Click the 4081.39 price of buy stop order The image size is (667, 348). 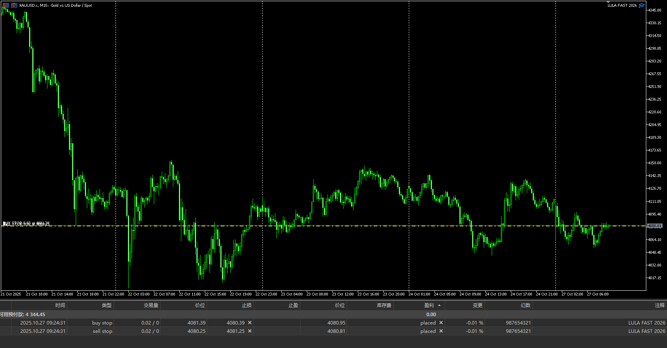(196, 323)
